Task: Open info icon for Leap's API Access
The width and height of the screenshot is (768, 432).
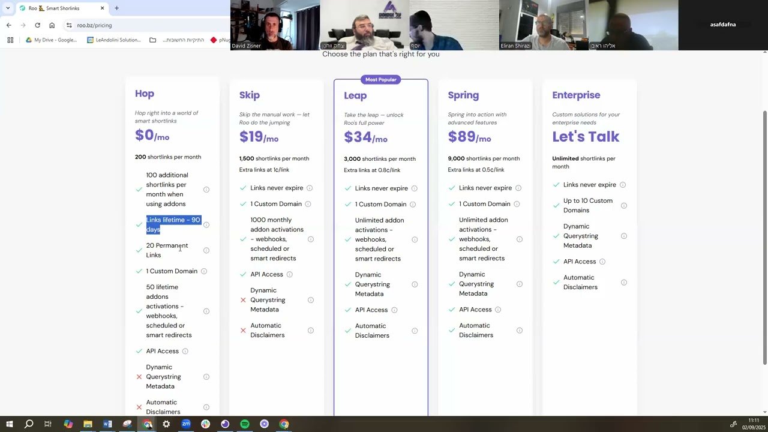Action: click(x=394, y=310)
